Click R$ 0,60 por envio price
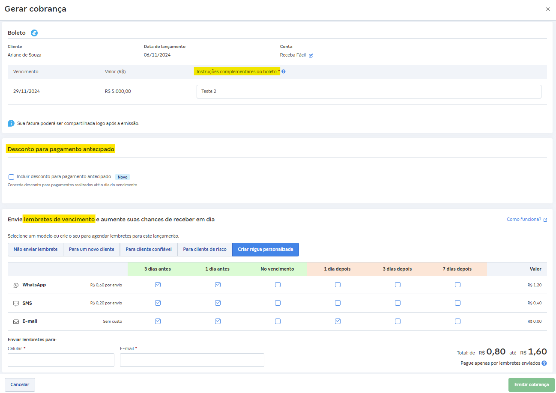This screenshot has width=556, height=393. click(x=106, y=285)
